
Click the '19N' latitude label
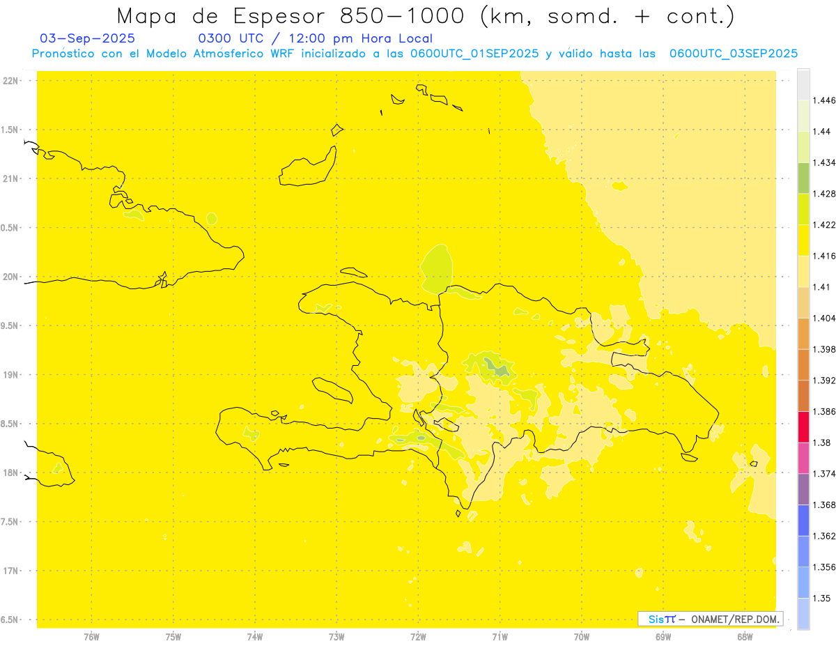click(x=10, y=374)
